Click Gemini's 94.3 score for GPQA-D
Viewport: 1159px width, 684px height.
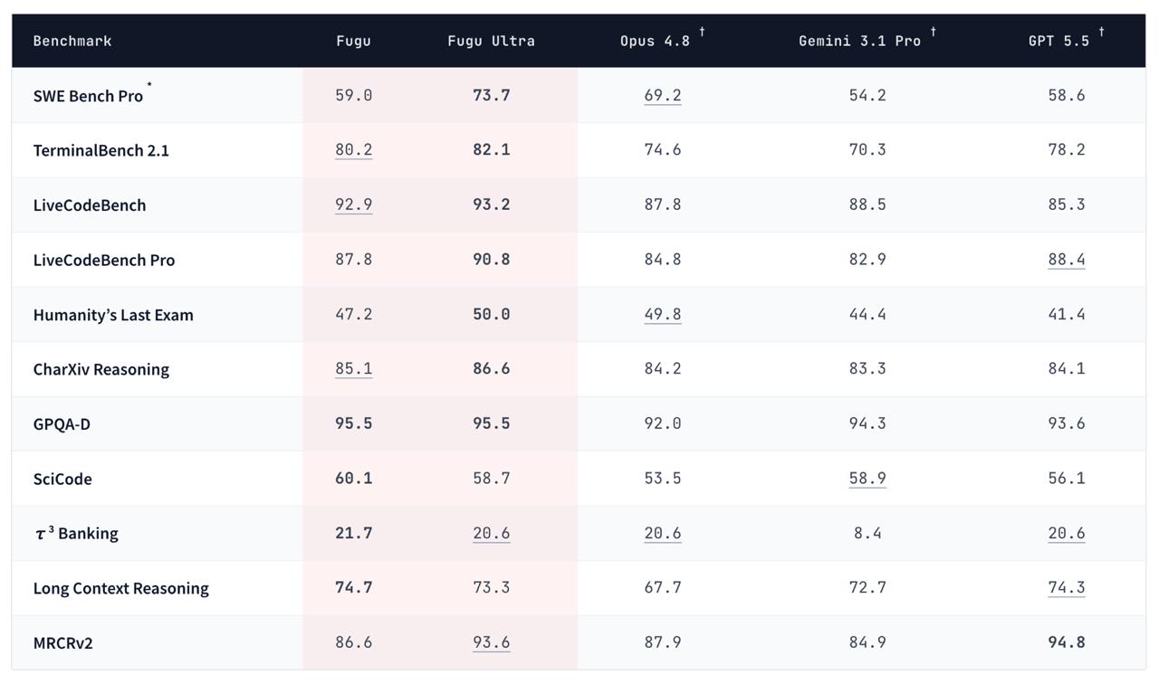[867, 423]
